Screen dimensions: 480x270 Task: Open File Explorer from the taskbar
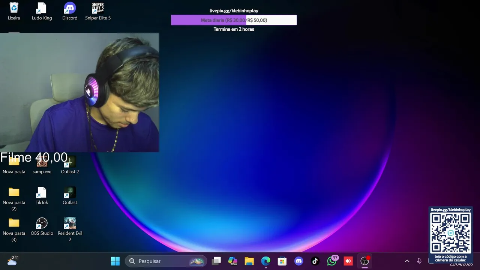pos(249,261)
